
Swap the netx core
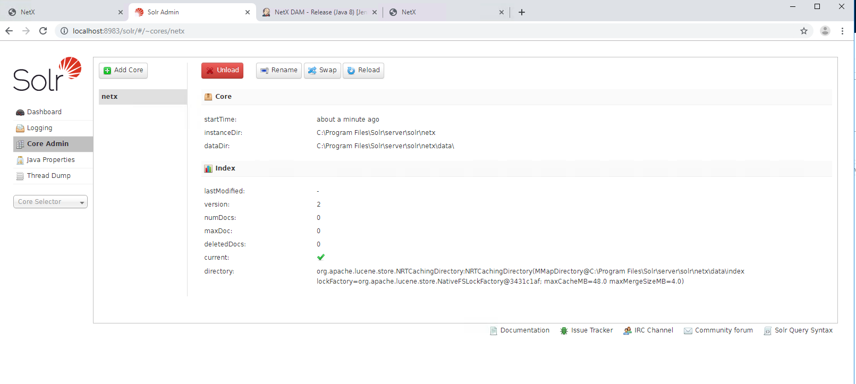322,70
